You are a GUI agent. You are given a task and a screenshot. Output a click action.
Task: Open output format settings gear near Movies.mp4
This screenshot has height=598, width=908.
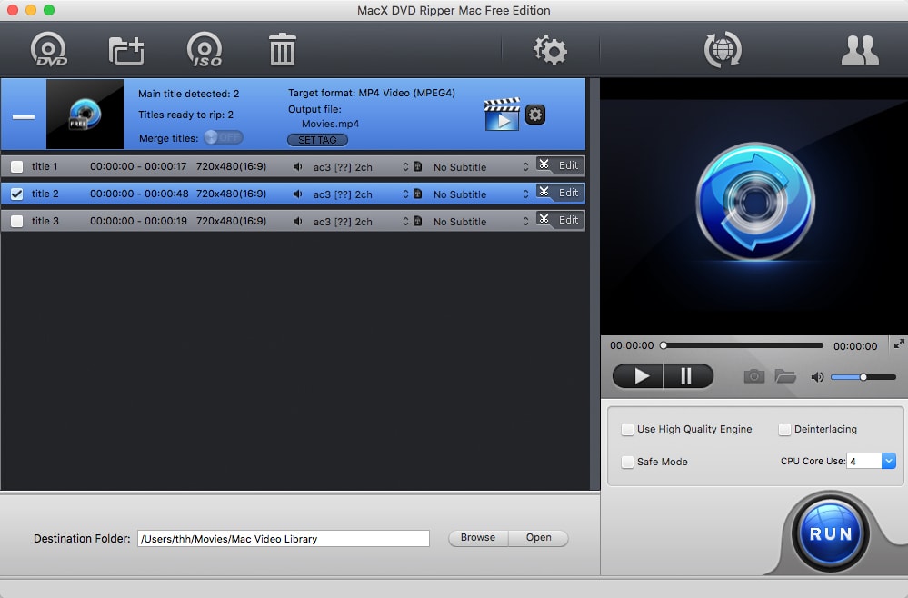pos(534,115)
